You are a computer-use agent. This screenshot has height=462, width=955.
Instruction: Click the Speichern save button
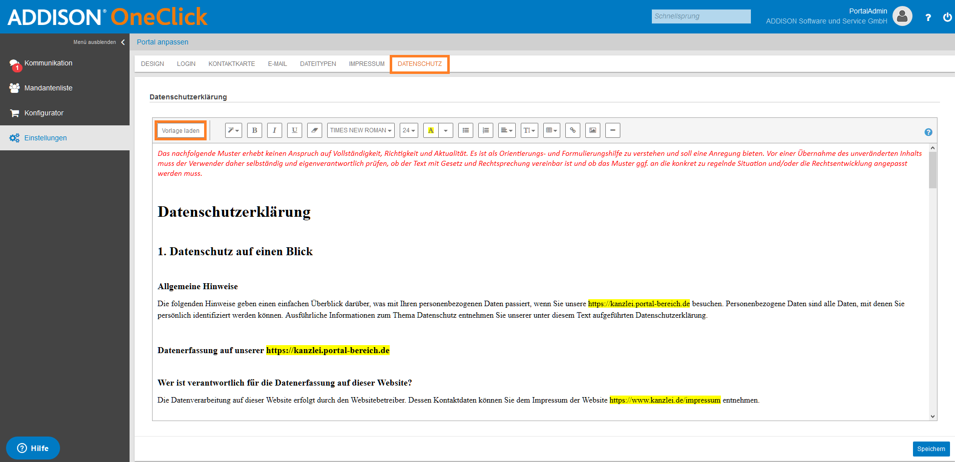click(x=931, y=449)
